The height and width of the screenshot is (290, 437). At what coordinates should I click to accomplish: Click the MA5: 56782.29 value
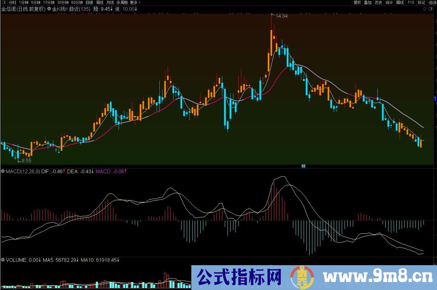point(61,260)
